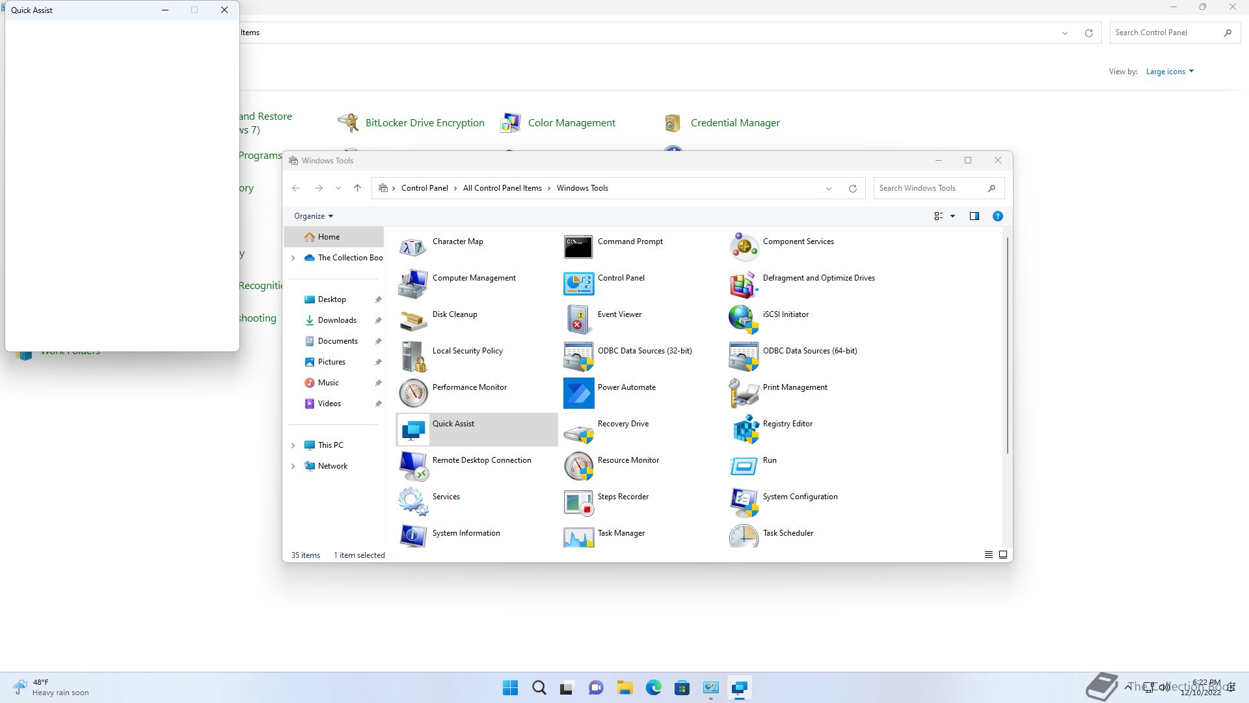Open the Local Security Policy icon
This screenshot has height=703, width=1249.
pos(413,357)
